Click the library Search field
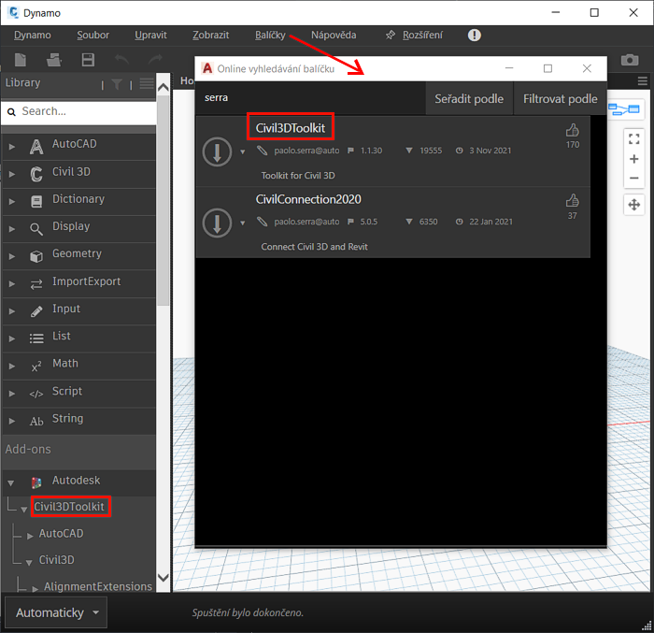 coord(79,111)
